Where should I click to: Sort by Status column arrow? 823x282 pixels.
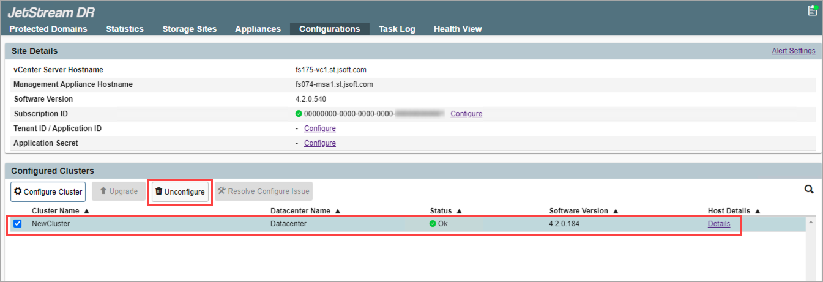[458, 211]
